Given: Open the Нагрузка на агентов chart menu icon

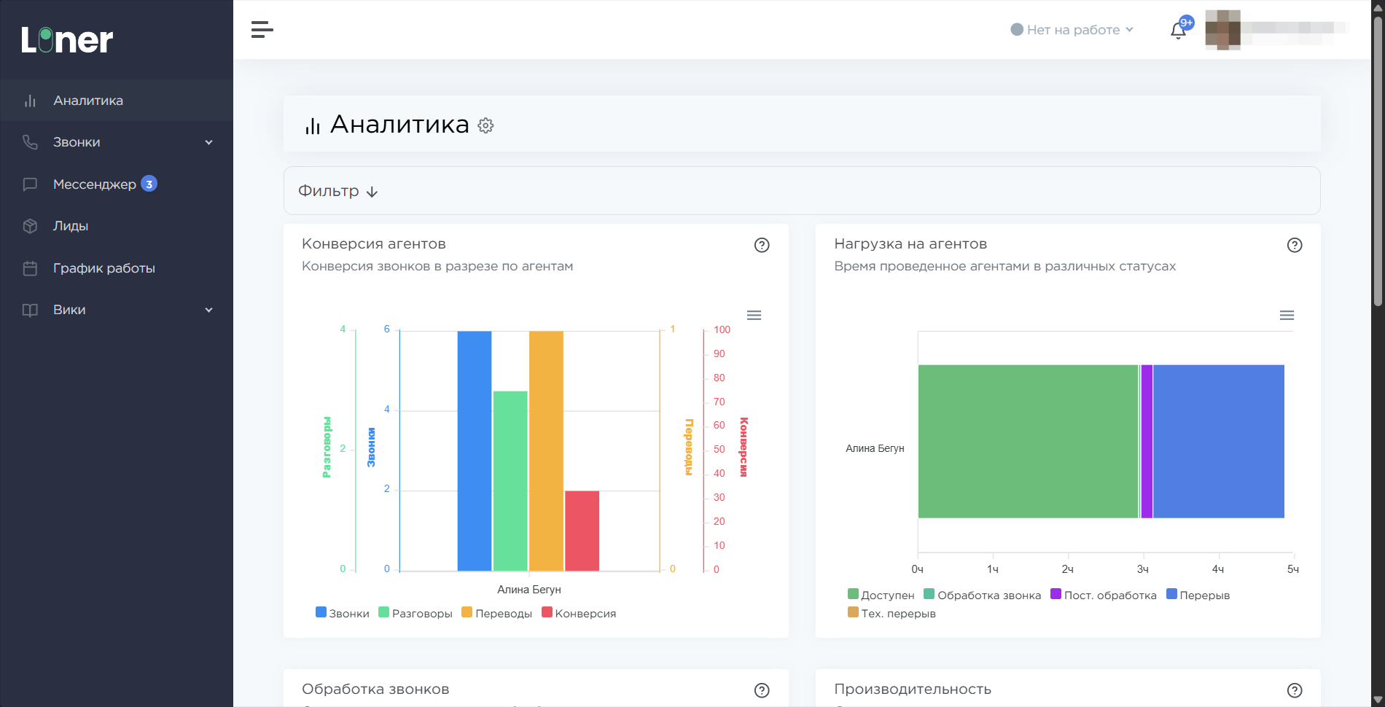Looking at the screenshot, I should (1287, 316).
